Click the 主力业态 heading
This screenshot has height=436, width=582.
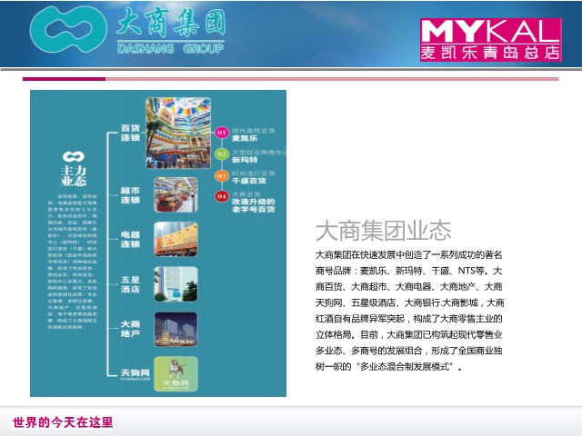tap(74, 175)
